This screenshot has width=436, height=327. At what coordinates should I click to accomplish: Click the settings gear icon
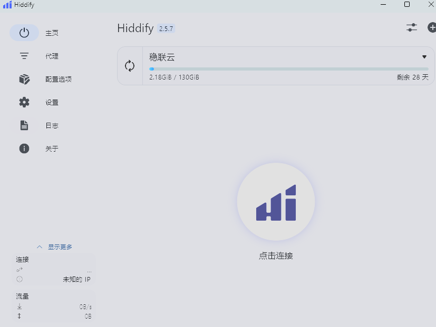24,102
